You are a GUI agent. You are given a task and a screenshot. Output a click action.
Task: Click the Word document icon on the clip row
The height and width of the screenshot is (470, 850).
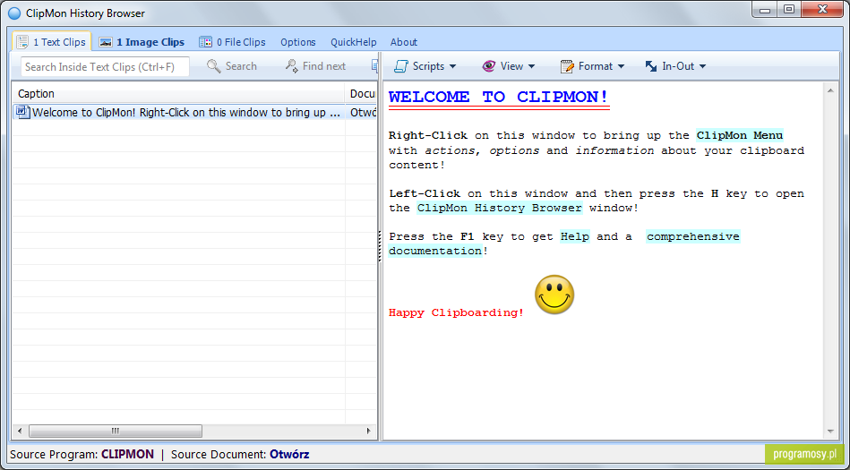coord(22,112)
